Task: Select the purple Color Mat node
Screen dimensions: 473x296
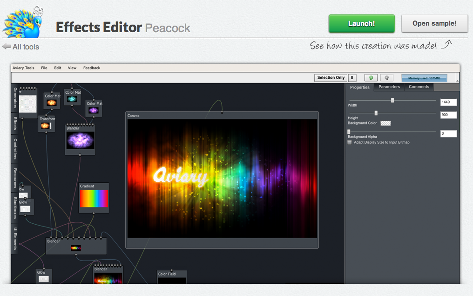Action: 94,108
